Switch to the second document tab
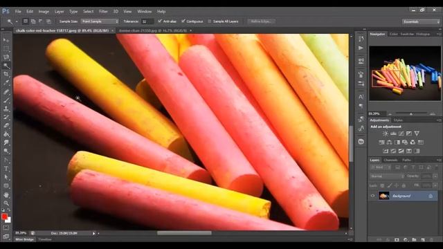 153,30
